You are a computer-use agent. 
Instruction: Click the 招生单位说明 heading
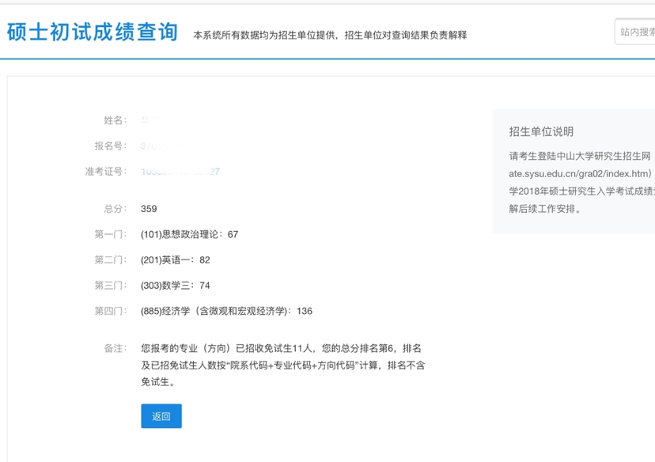pyautogui.click(x=541, y=132)
